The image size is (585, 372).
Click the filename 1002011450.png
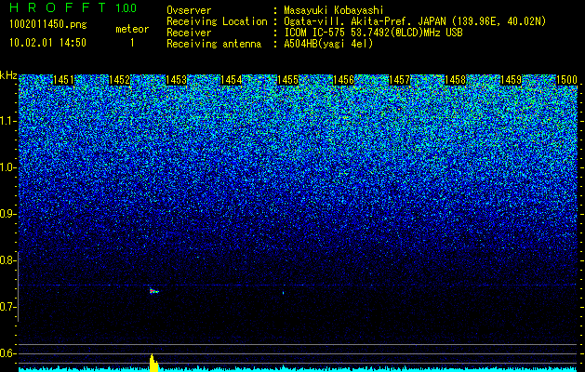[48, 25]
